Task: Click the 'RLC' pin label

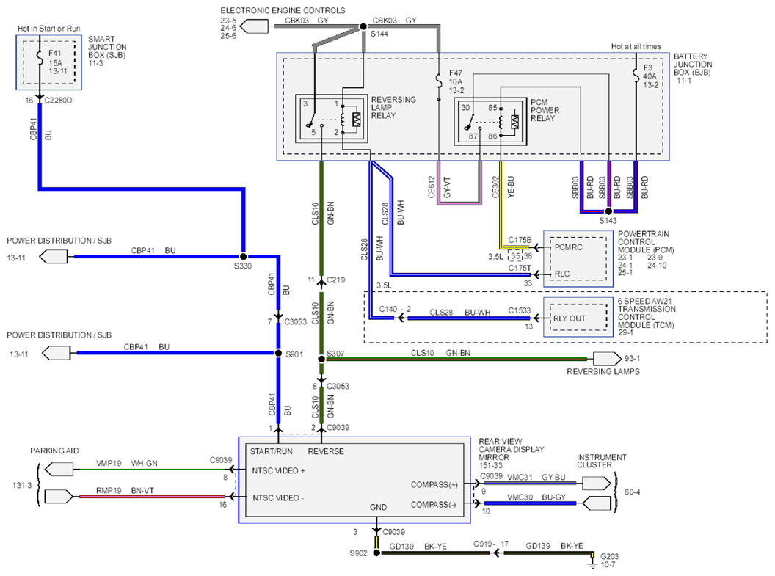Action: click(x=562, y=274)
